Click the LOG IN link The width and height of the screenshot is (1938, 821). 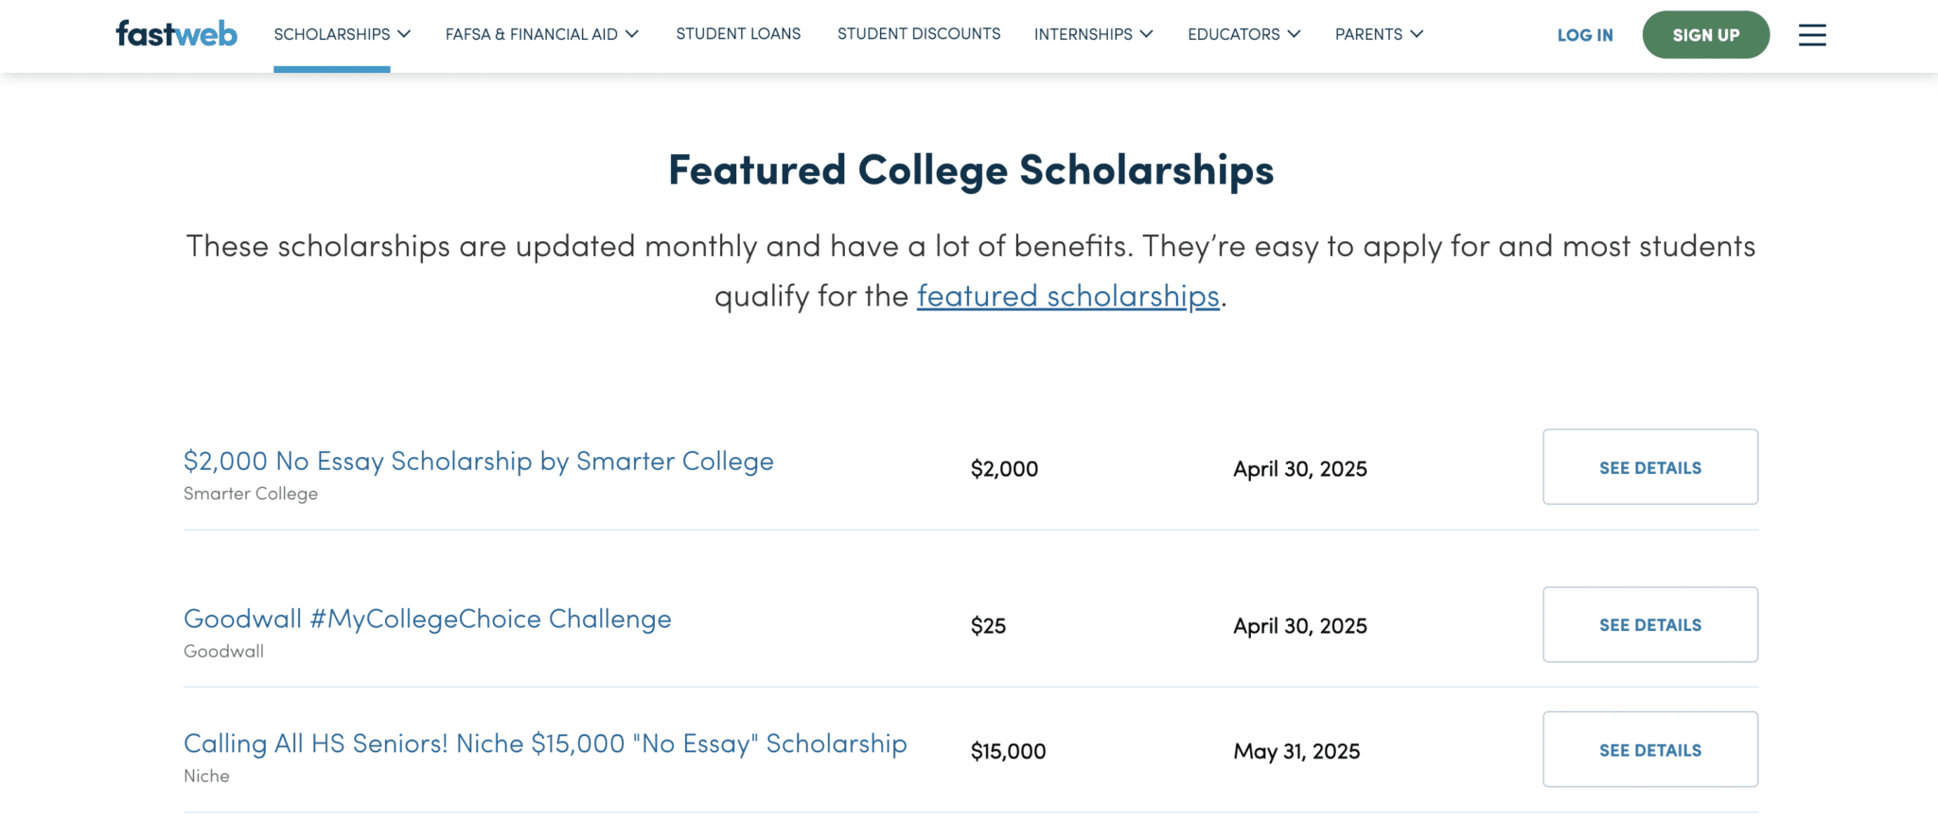[1585, 35]
